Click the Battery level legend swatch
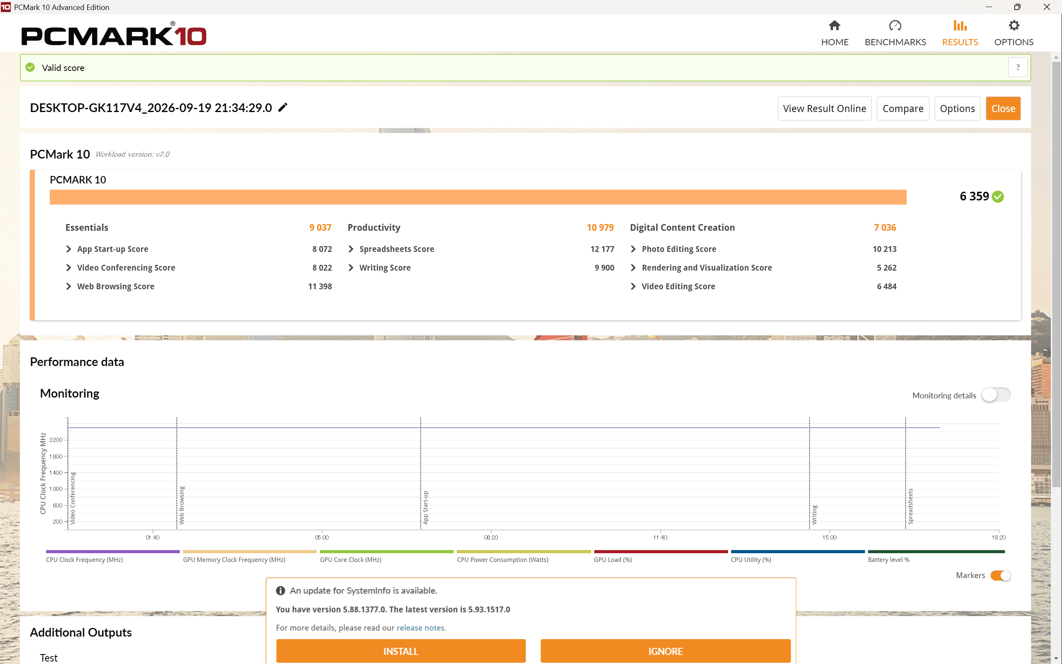The image size is (1062, 664). coord(936,552)
